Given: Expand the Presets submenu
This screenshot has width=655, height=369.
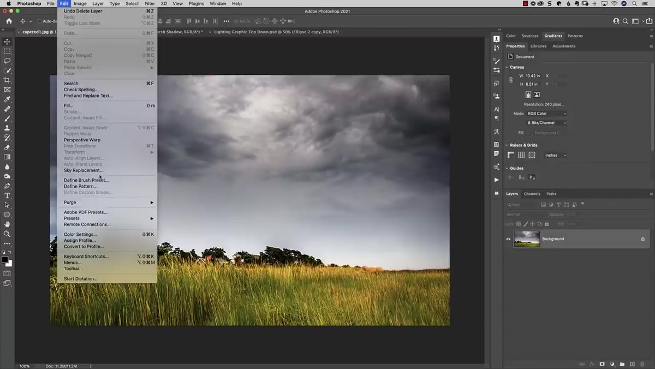Looking at the screenshot, I should pyautogui.click(x=108, y=218).
